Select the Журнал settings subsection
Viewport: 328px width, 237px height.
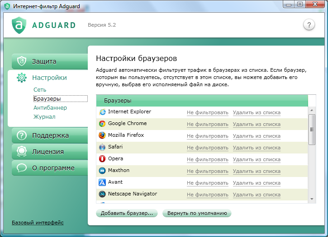point(44,117)
